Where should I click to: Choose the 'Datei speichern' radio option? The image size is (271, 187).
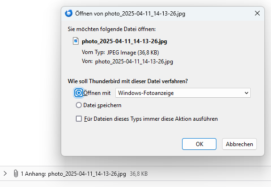(x=79, y=105)
